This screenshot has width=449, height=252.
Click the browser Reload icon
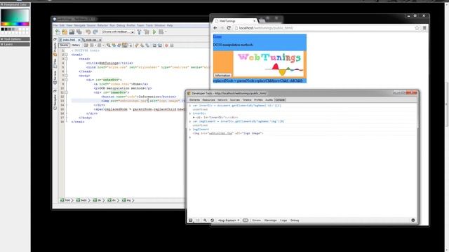[x=229, y=28]
